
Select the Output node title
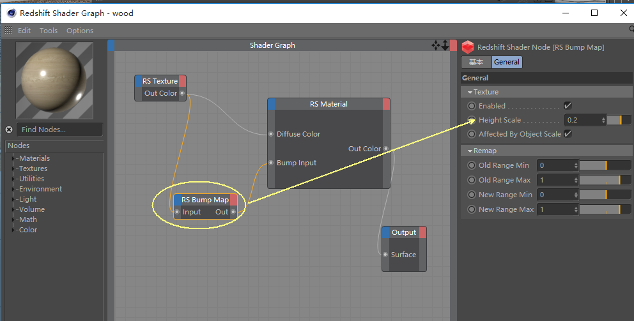coord(404,232)
